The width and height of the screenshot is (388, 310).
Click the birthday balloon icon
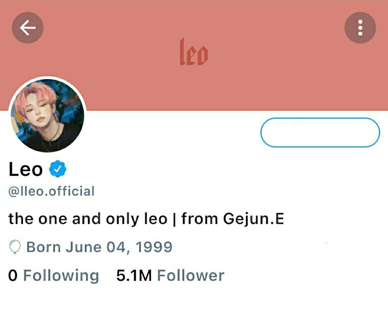(x=15, y=247)
